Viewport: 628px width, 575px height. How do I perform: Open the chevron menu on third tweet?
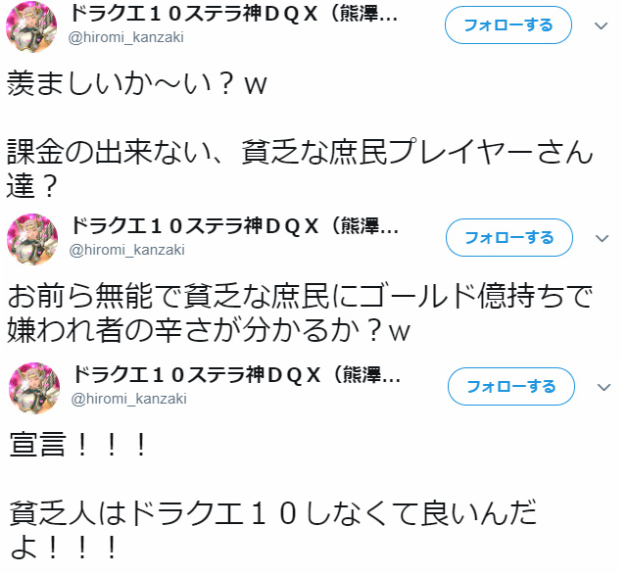point(604,387)
